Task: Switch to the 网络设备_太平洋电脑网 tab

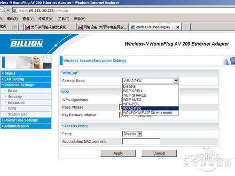Action: click(x=102, y=27)
